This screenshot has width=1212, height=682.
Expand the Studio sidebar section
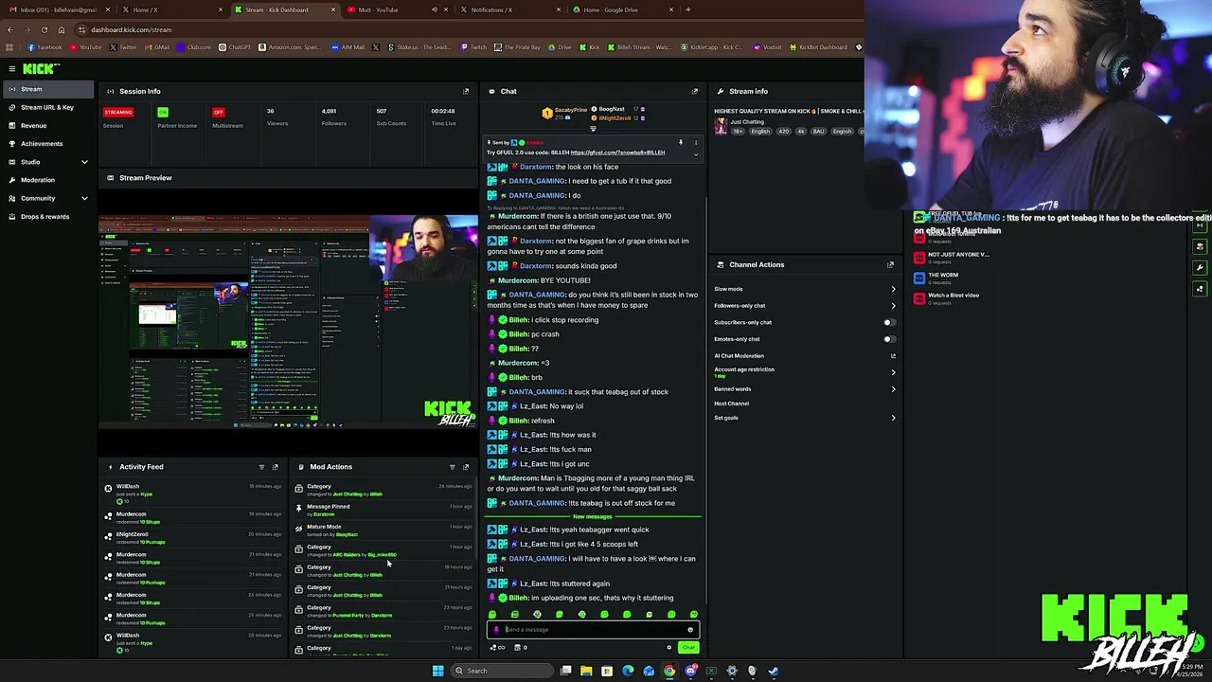[x=84, y=162]
